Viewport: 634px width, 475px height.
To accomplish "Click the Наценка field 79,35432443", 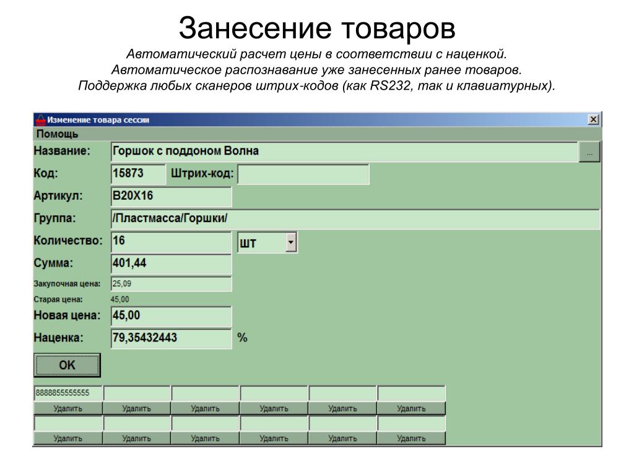I will [x=171, y=338].
